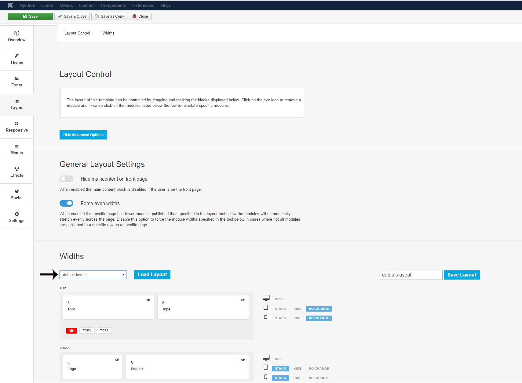
Task: Click desktop device icon in LOGO row
Action: [x=266, y=357]
